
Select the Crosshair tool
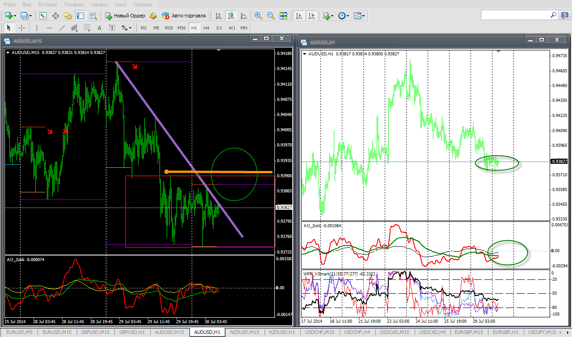(x=21, y=28)
